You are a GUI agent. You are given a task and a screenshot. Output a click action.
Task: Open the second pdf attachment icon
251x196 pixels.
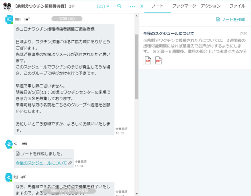pyautogui.click(x=158, y=60)
